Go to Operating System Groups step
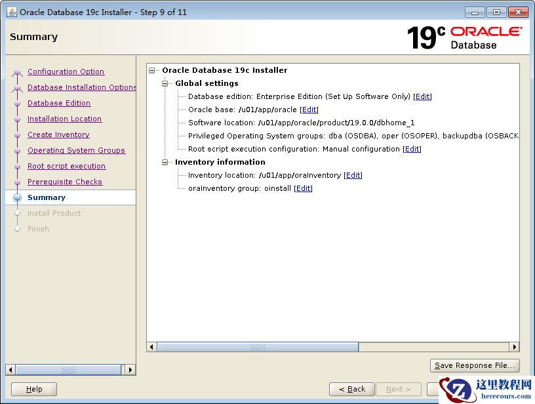Image resolution: width=535 pixels, height=404 pixels. pyautogui.click(x=77, y=150)
